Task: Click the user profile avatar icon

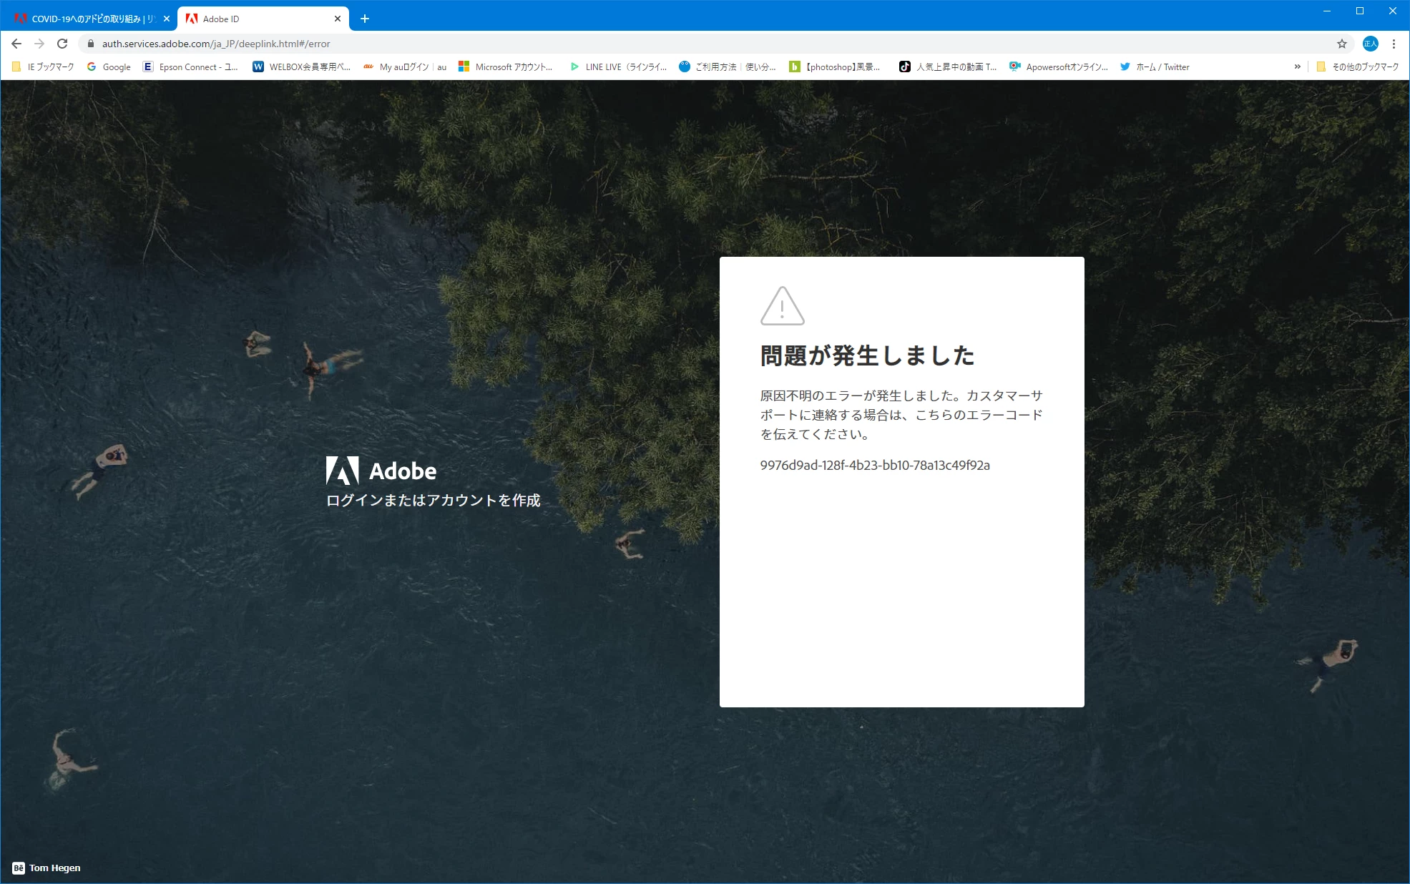Action: pos(1370,44)
